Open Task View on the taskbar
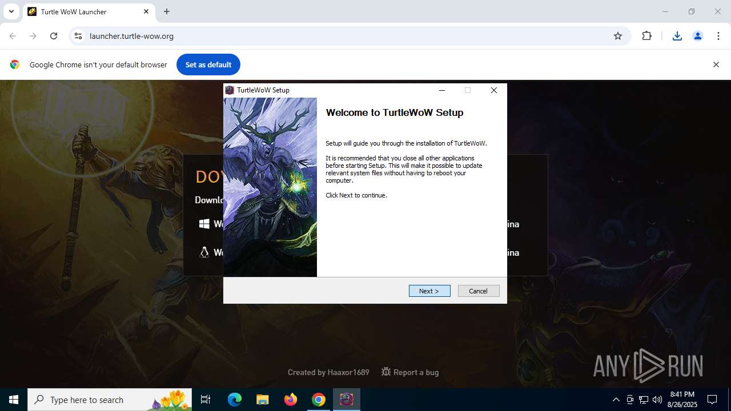 [206, 400]
